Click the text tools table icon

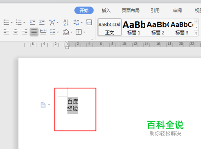tap(89, 22)
